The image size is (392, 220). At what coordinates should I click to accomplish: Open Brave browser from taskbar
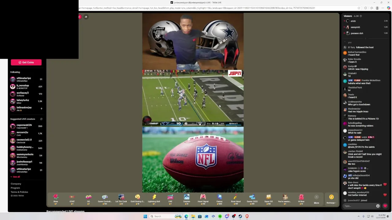pyautogui.click(x=247, y=216)
